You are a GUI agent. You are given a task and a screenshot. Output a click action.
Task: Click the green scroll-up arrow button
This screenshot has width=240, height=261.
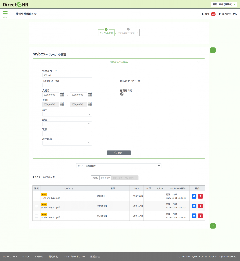(x=213, y=226)
